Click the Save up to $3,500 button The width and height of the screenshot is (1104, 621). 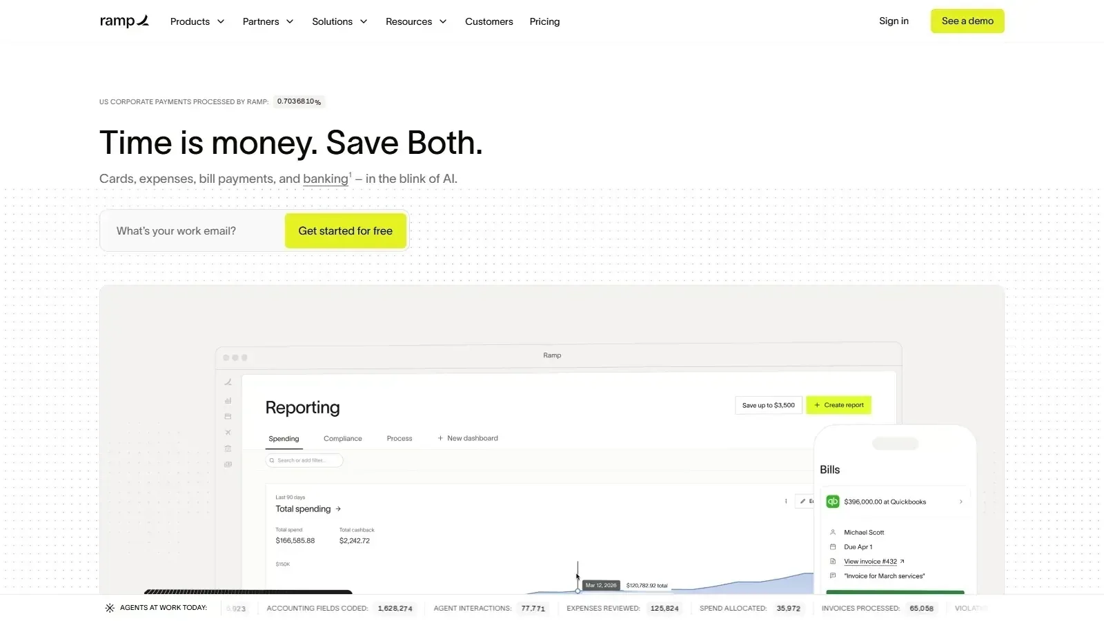(769, 405)
